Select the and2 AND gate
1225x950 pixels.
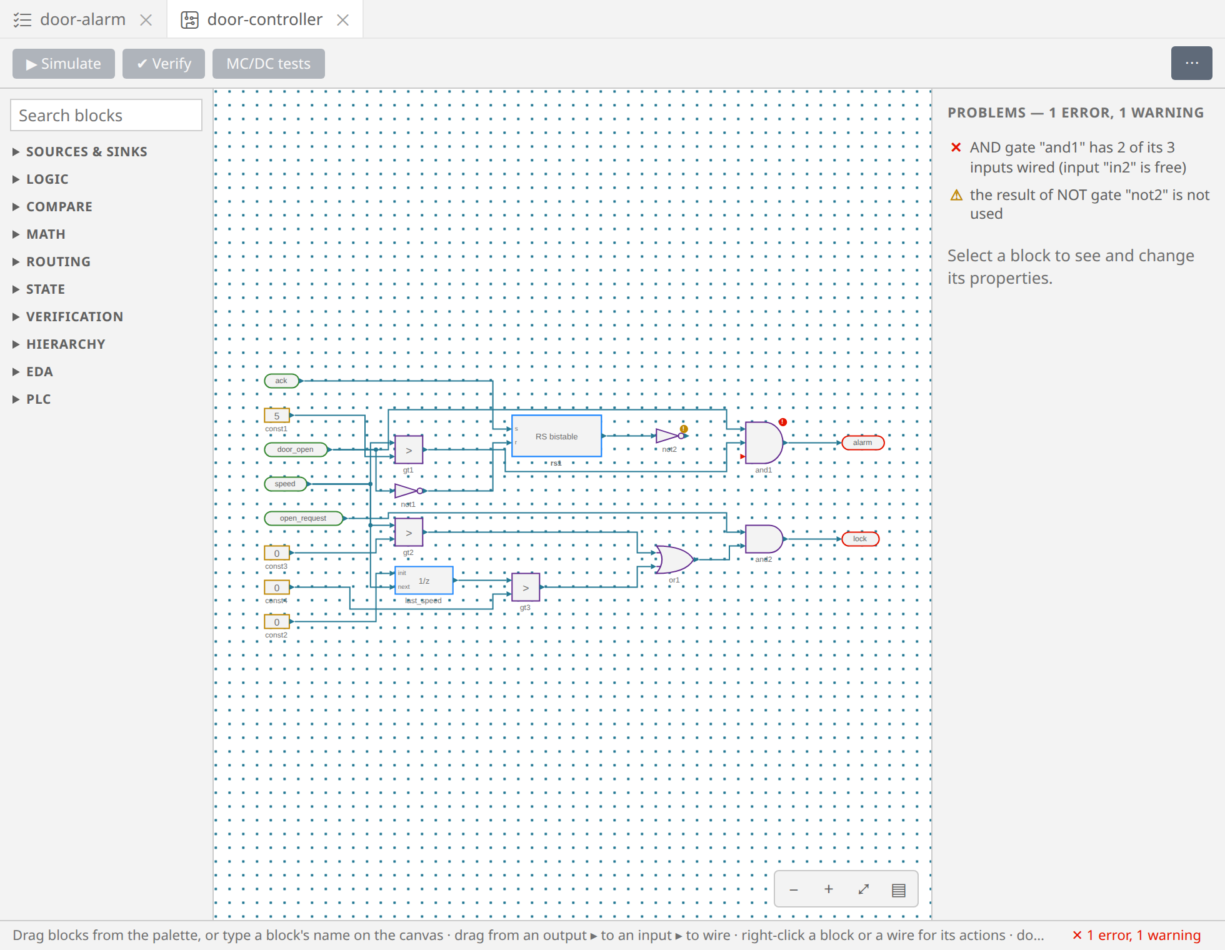(764, 539)
